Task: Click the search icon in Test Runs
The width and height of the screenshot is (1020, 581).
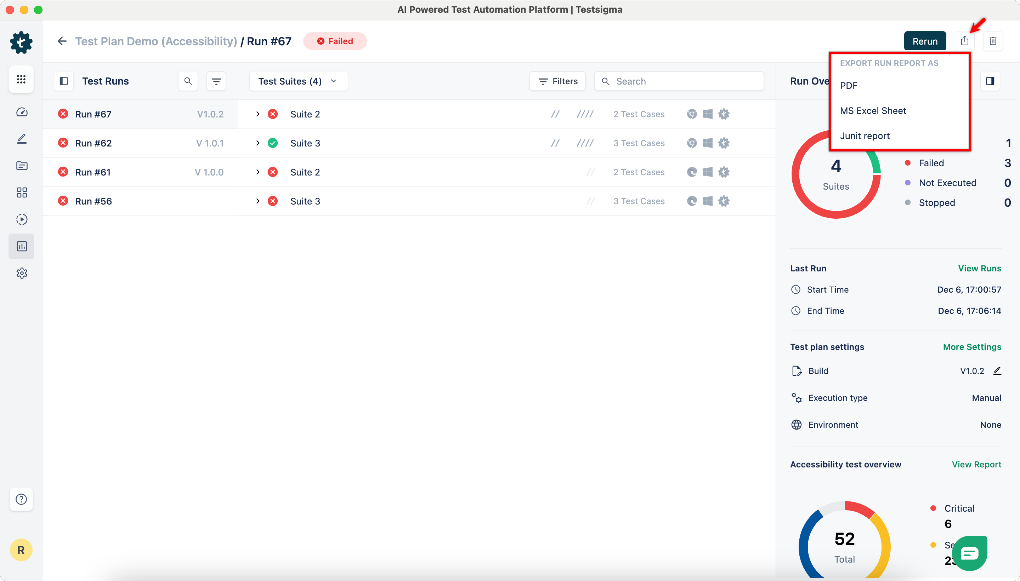Action: point(188,81)
